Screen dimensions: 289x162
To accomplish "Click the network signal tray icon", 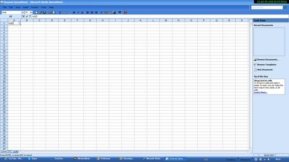I will coord(265,159).
